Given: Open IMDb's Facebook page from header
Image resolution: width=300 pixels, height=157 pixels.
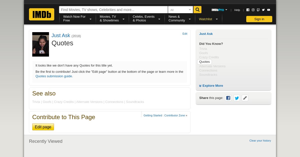Looking at the screenshot, I should click(x=248, y=10).
